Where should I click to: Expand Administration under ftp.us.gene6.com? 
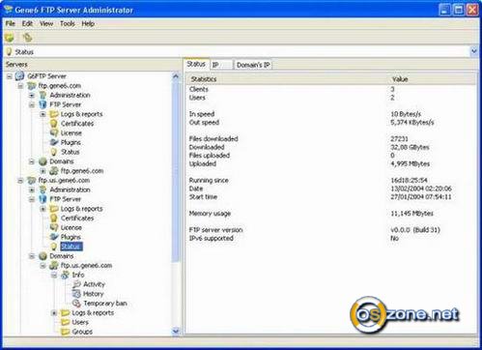click(x=32, y=190)
